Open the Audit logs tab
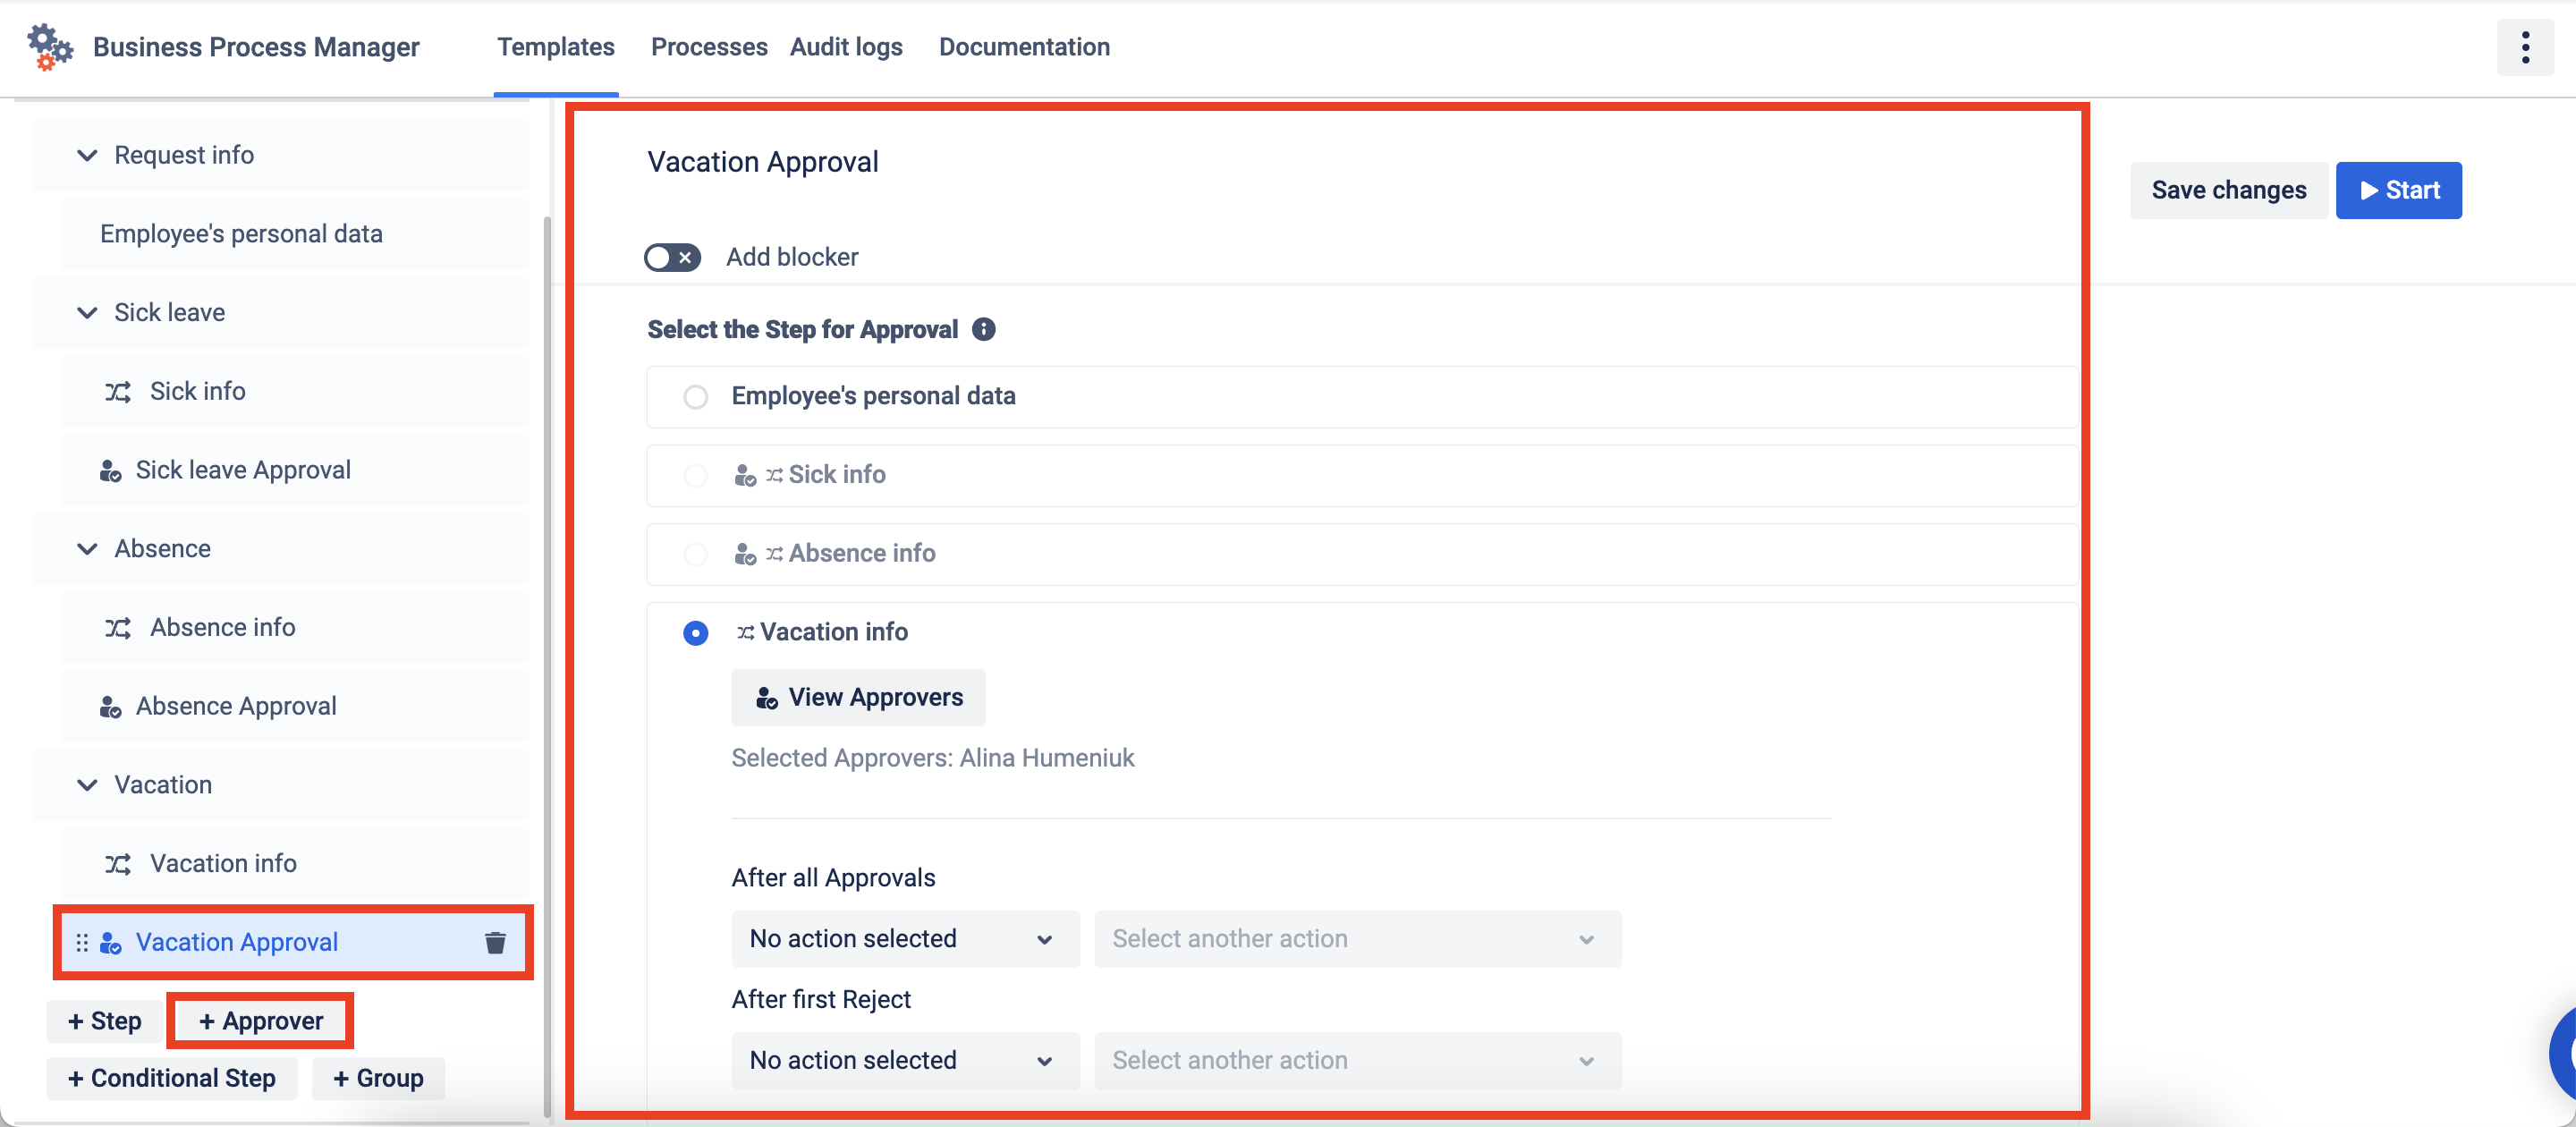2576x1127 pixels. tap(846, 47)
